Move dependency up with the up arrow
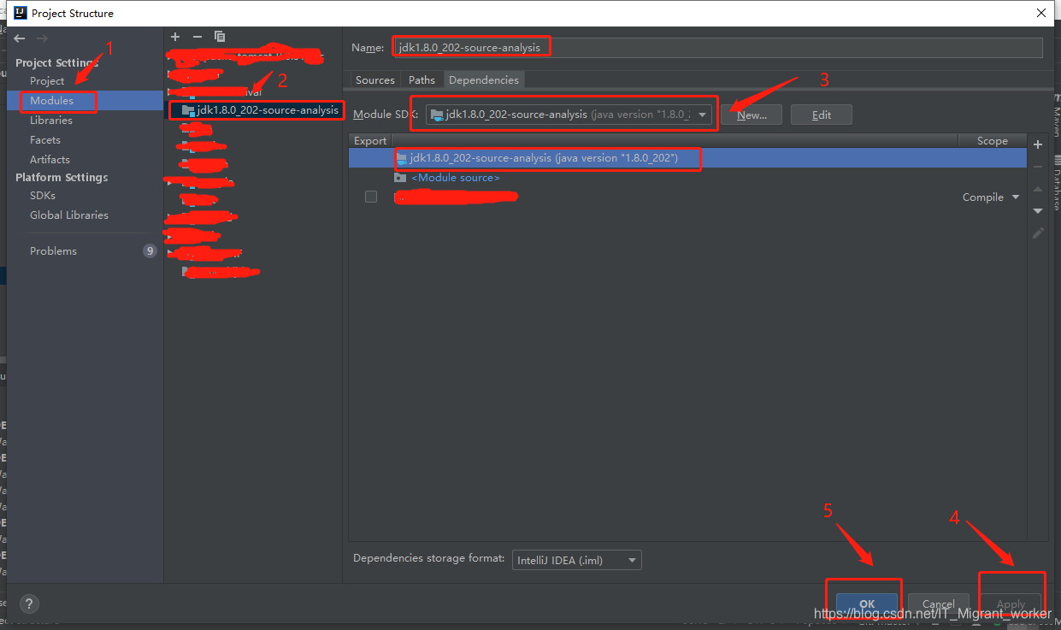Image resolution: width=1061 pixels, height=630 pixels. coord(1038,189)
